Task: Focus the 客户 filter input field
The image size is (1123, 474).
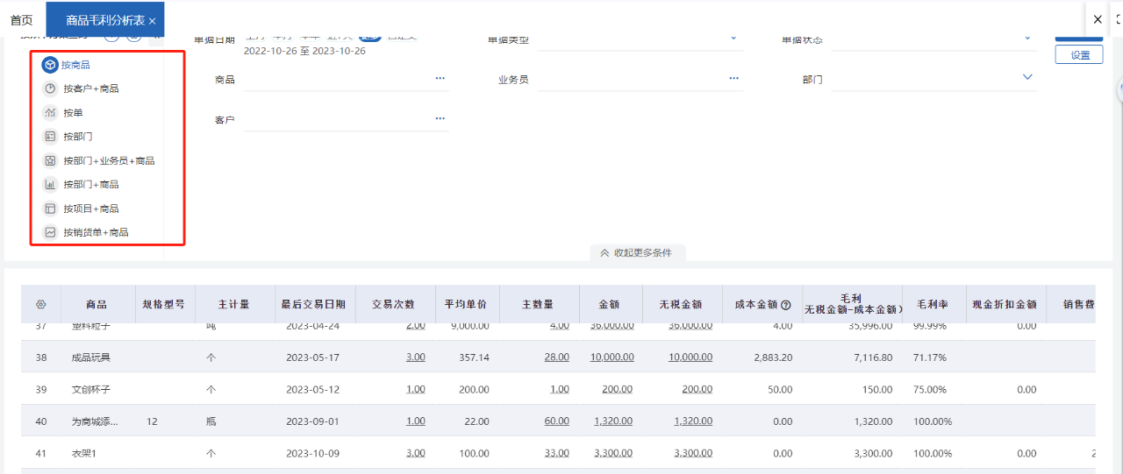Action: click(346, 120)
